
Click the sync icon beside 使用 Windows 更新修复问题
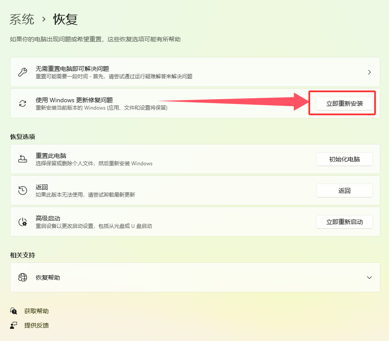(23, 103)
